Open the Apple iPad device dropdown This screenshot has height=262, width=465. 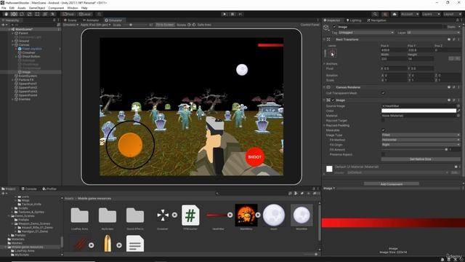[x=95, y=25]
